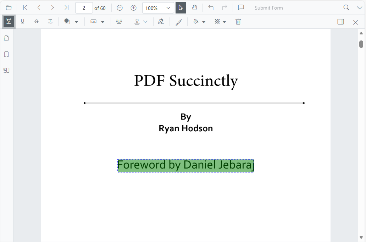The height and width of the screenshot is (242, 366).
Task: Open the search magnifier tool
Action: pyautogui.click(x=346, y=8)
